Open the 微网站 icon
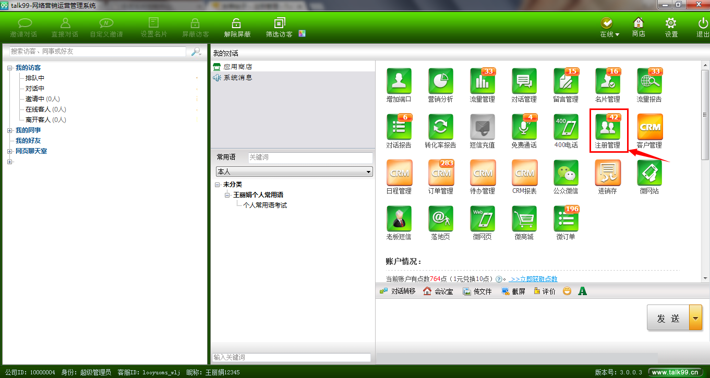This screenshot has height=378, width=710. (x=649, y=173)
